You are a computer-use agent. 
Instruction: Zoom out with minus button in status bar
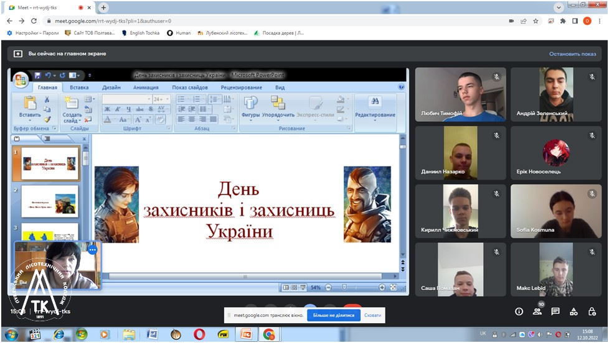[x=328, y=287]
